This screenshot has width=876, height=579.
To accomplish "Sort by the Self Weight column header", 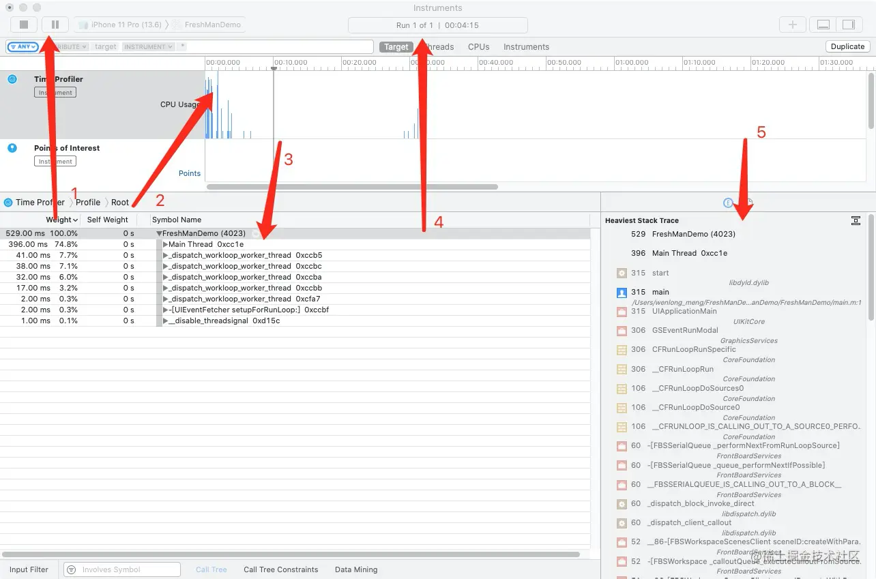I will [108, 220].
